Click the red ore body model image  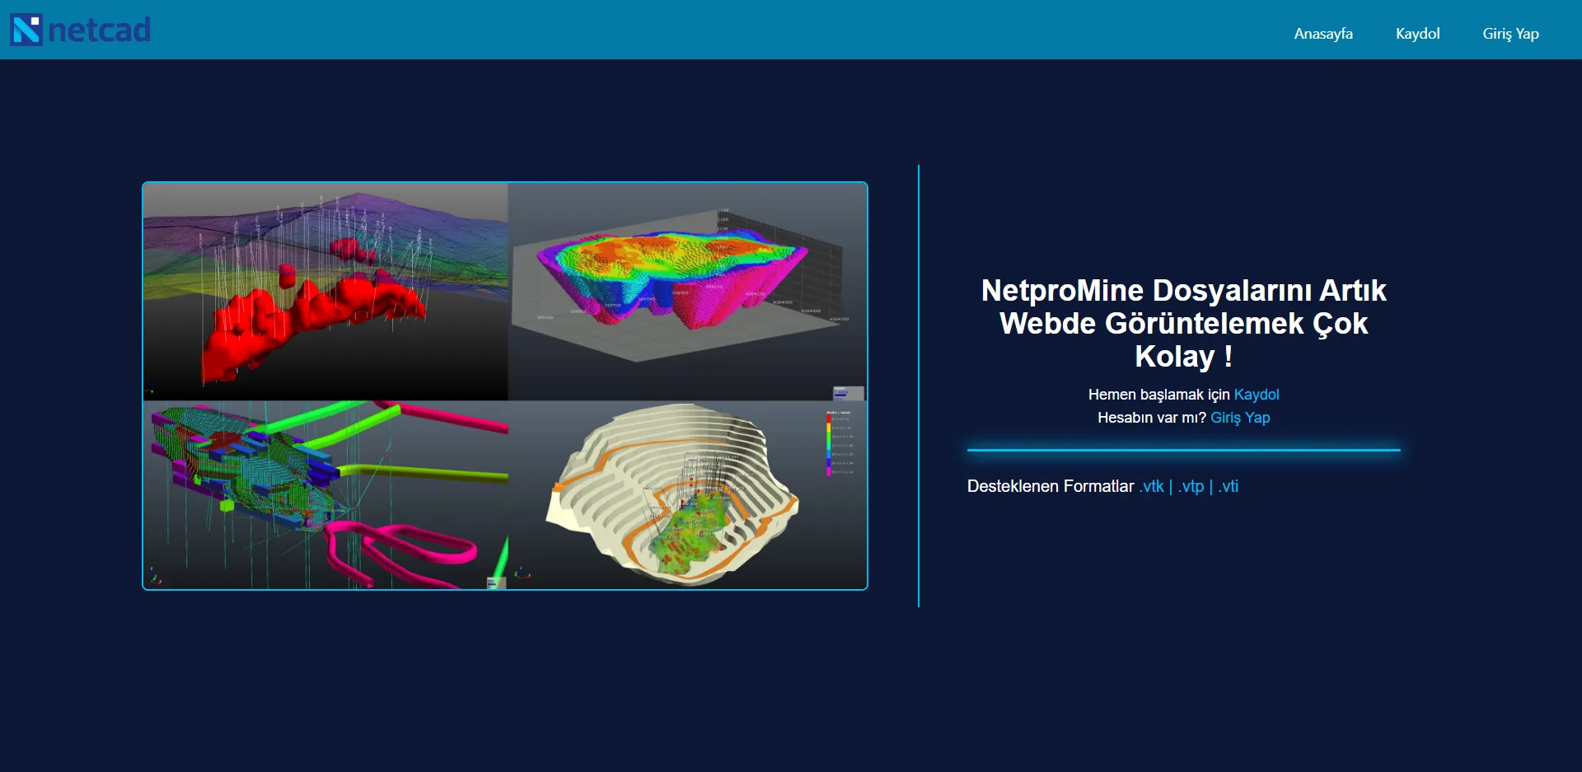click(x=325, y=292)
